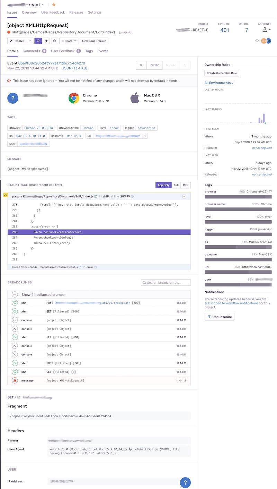Expand the Show 44 collapsed crumbs row
This screenshot has height=489, width=277.
tap(99, 294)
